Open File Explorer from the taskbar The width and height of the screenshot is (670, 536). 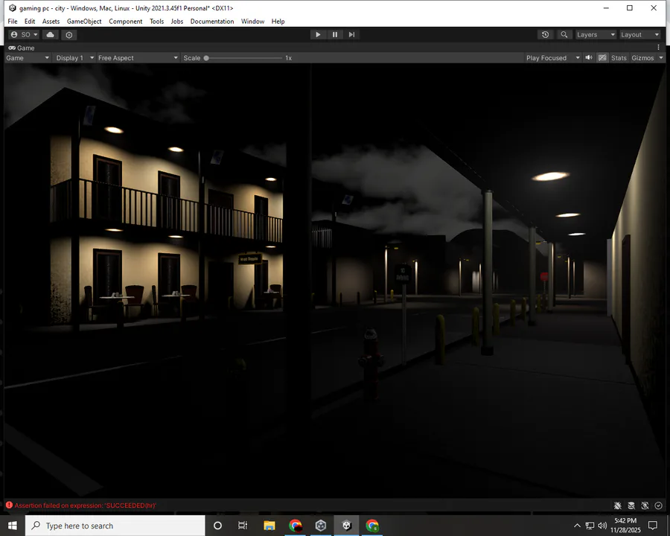click(x=269, y=526)
